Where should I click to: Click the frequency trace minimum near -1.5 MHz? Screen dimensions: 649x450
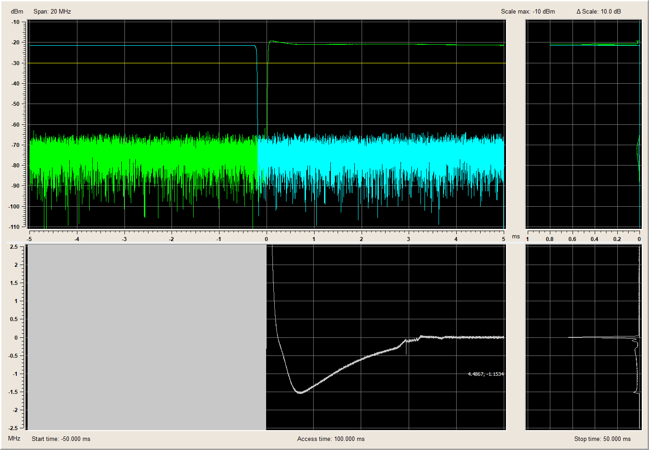300,392
